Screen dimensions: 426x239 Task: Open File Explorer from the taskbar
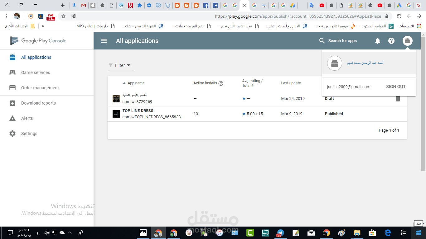tap(357, 233)
